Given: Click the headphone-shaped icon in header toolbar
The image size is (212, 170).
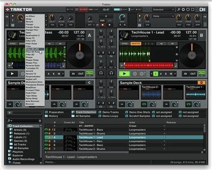Looking at the screenshot, I should pyautogui.click(x=188, y=9).
